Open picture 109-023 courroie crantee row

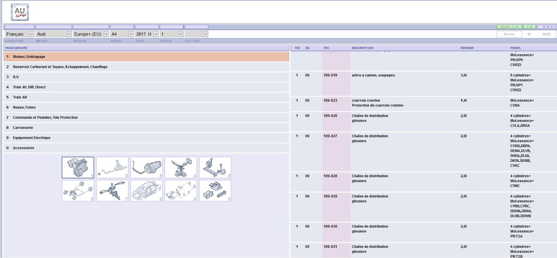click(330, 101)
